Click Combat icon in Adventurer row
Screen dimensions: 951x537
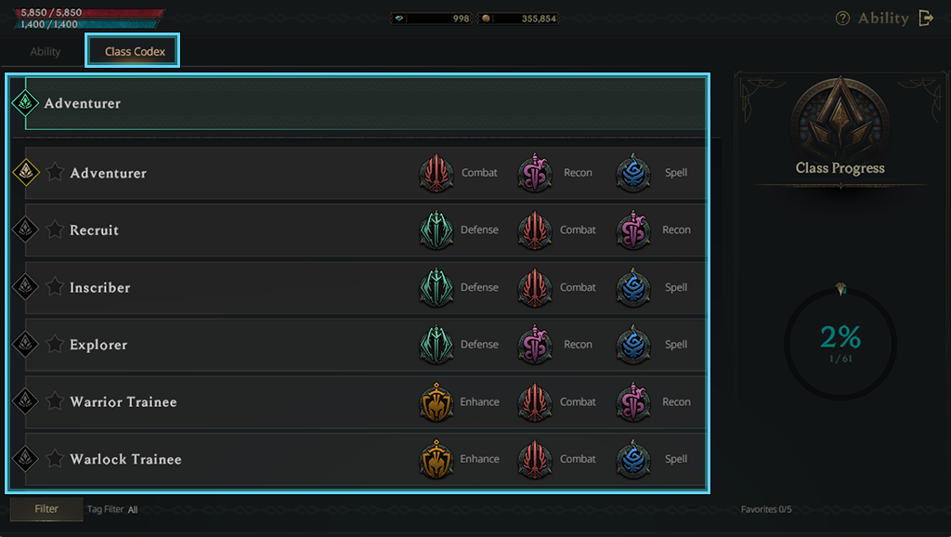[x=436, y=173]
